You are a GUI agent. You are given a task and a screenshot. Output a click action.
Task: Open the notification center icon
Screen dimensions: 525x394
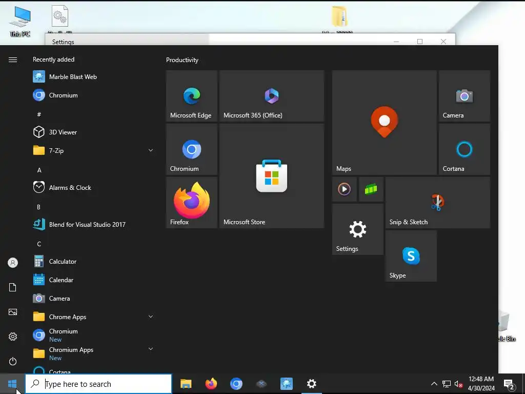point(509,384)
